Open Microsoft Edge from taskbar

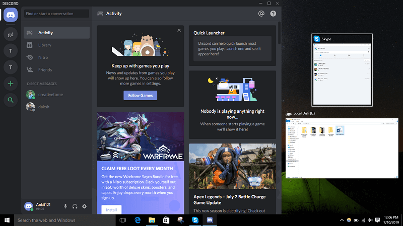[x=138, y=220]
